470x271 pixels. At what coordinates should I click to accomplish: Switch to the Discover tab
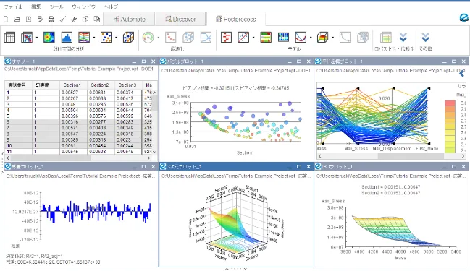[180, 19]
